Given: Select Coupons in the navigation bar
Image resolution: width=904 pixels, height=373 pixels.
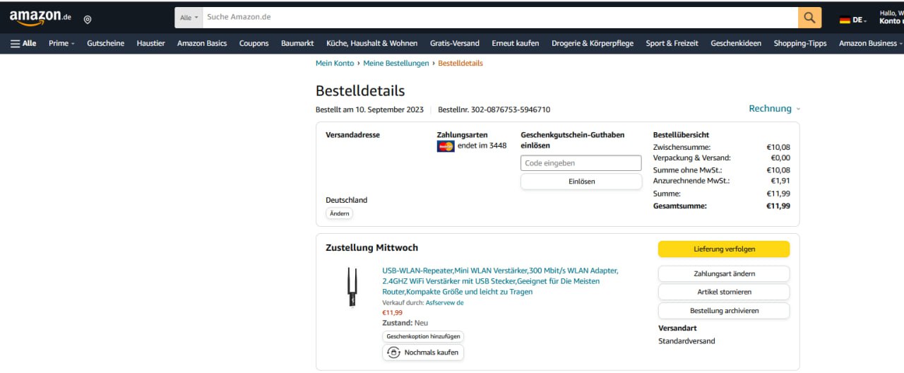Looking at the screenshot, I should [254, 43].
